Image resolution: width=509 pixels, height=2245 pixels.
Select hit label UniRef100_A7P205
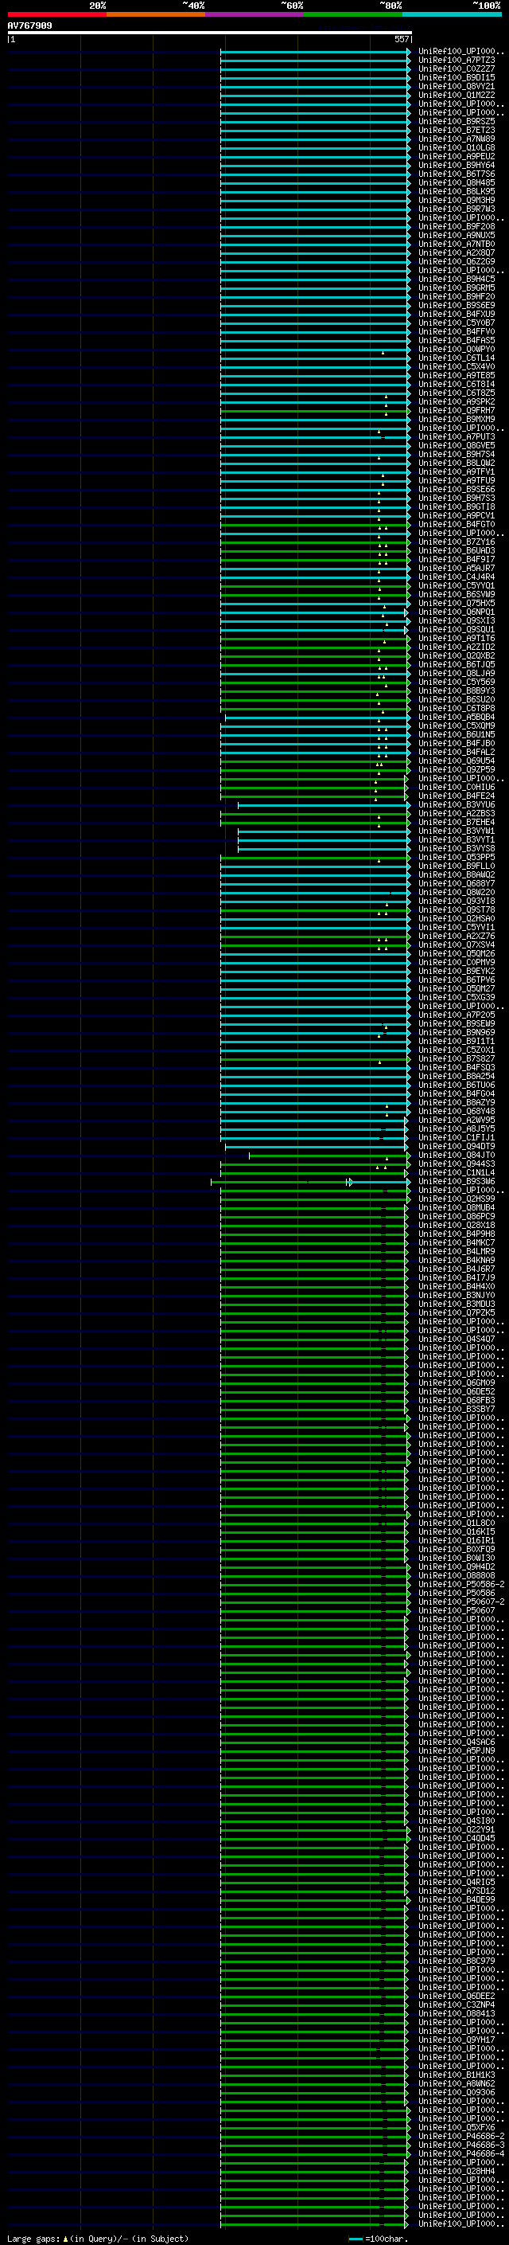[456, 1015]
